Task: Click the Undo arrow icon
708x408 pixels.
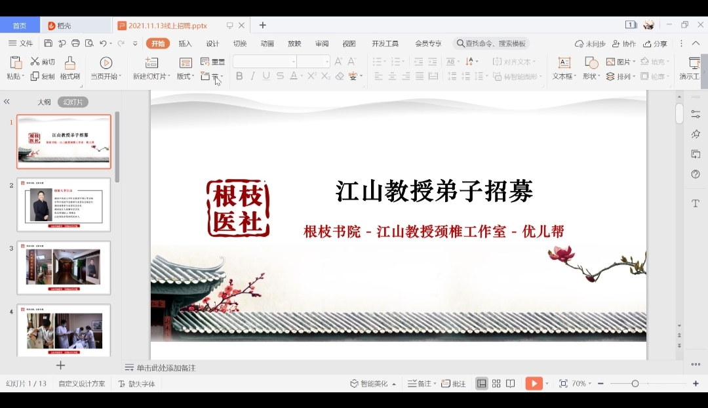Action: click(103, 43)
